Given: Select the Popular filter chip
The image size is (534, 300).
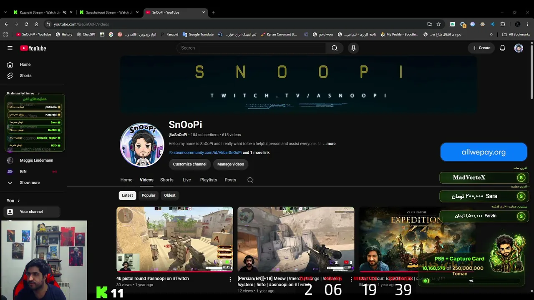Looking at the screenshot, I should click(x=148, y=195).
